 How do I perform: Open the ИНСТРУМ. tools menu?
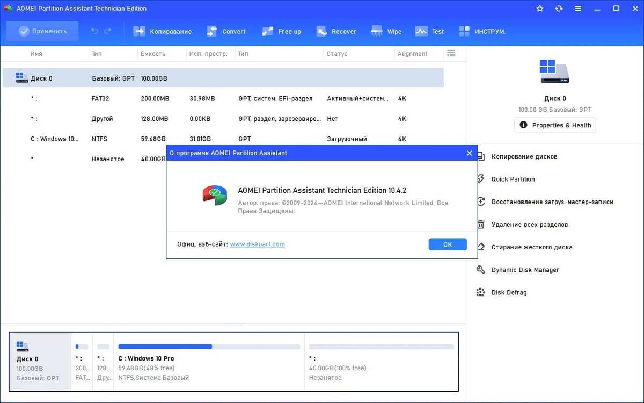click(482, 31)
